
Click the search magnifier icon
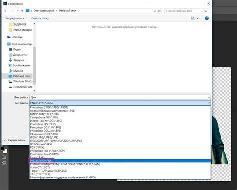tap(206, 11)
